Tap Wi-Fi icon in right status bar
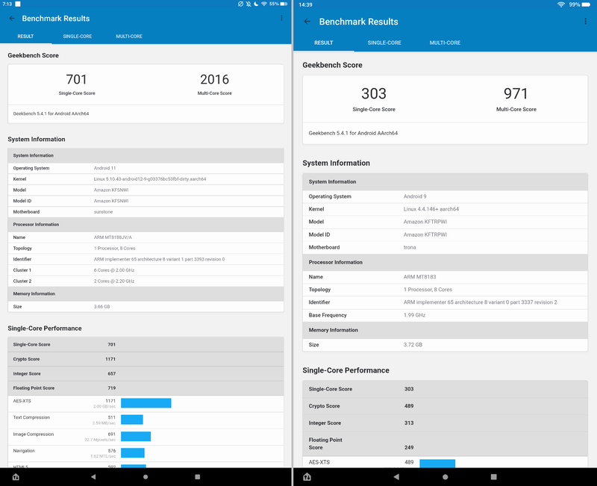Viewport: 597px width, 486px height. [561, 4]
